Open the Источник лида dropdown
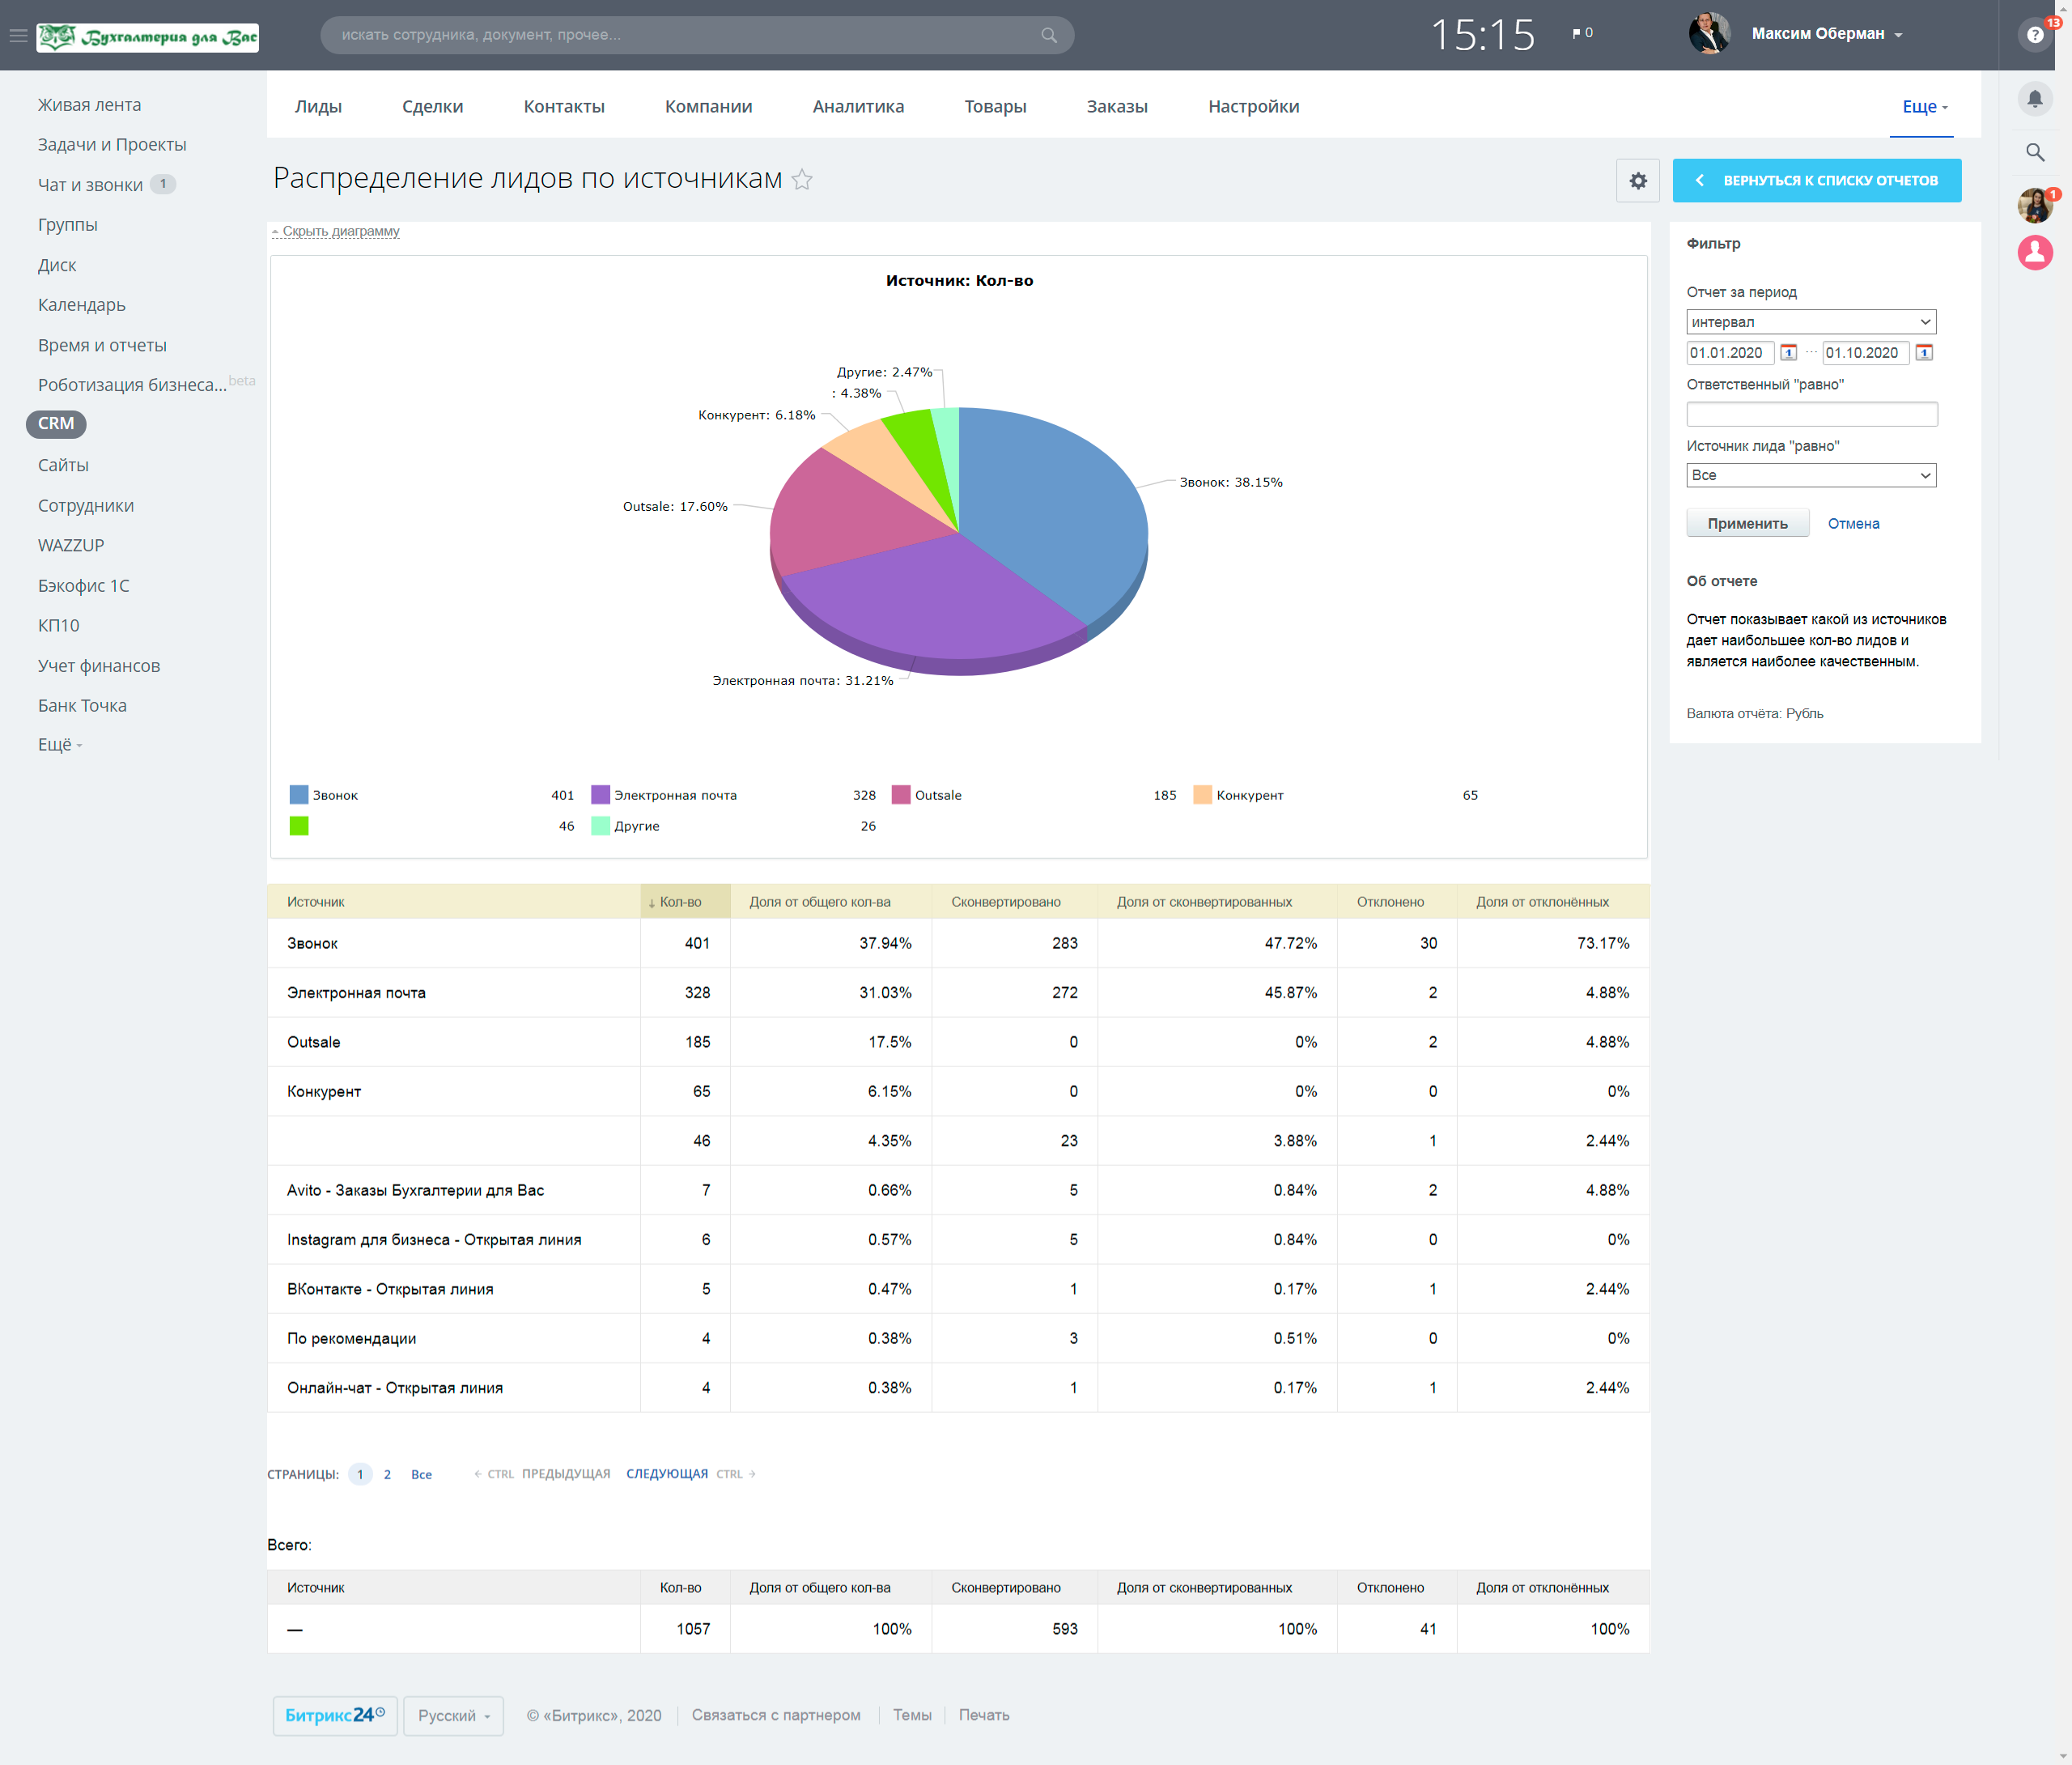Screen dimensions: 2072x1765 pos(1811,475)
